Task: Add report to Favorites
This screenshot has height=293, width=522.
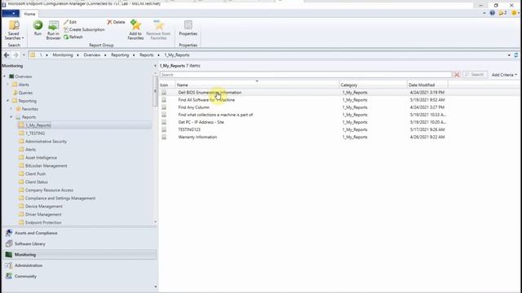Action: tap(135, 30)
